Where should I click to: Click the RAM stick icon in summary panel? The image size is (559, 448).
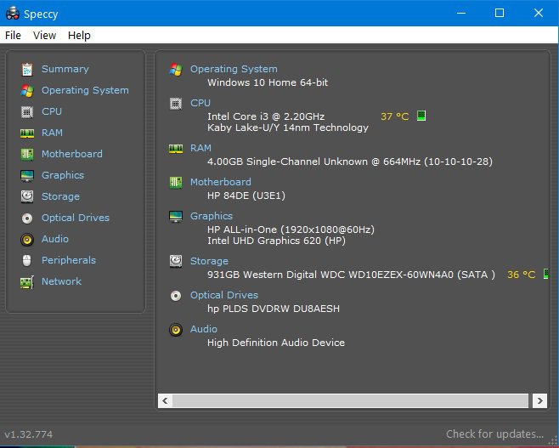pos(176,149)
